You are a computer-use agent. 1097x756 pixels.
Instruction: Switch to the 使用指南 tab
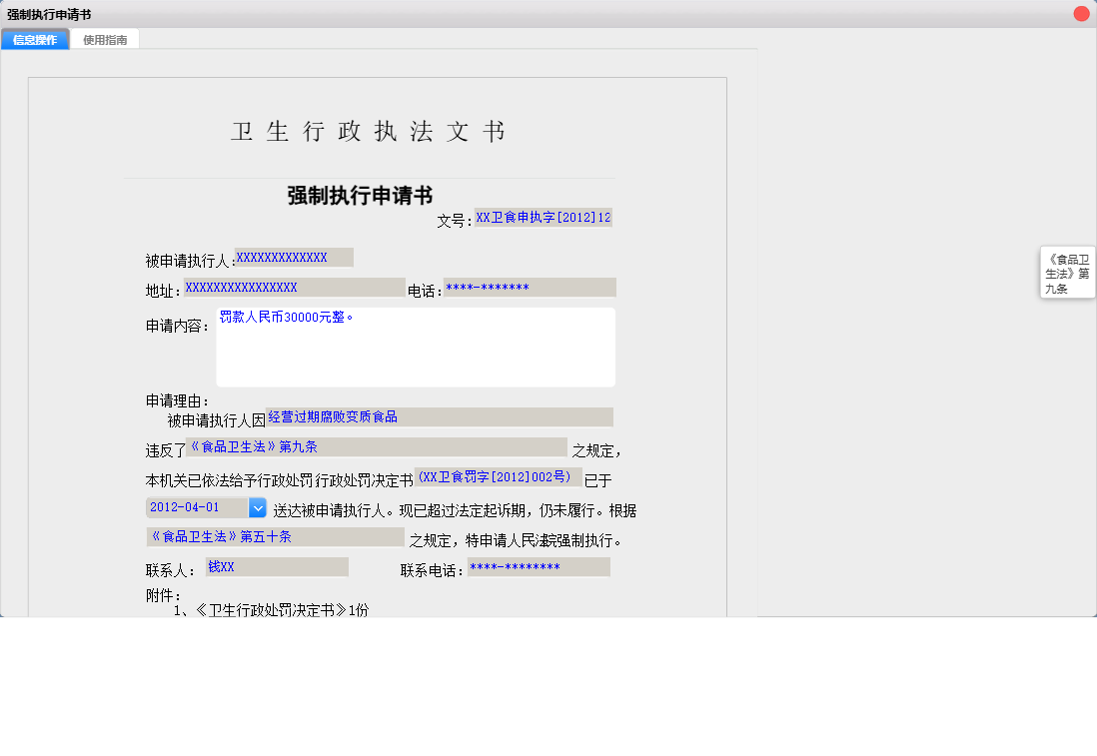tap(105, 40)
